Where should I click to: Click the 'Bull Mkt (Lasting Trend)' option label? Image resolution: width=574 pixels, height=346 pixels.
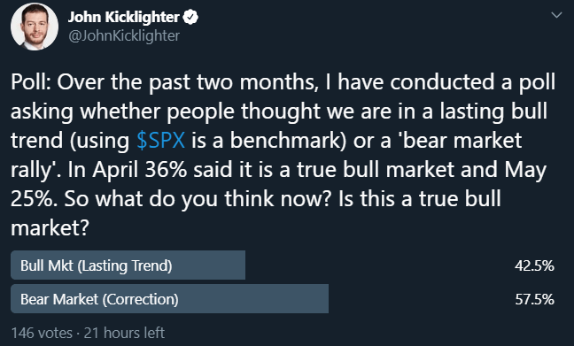[97, 265]
